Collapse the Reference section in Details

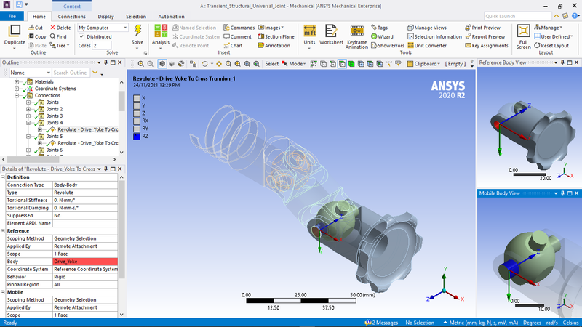[x=3, y=230]
